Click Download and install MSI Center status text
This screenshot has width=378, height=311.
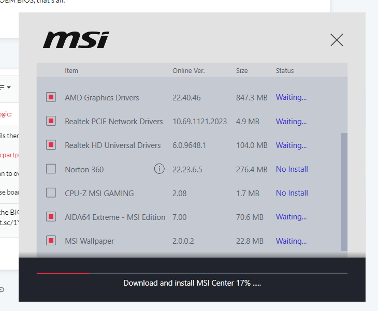point(192,283)
